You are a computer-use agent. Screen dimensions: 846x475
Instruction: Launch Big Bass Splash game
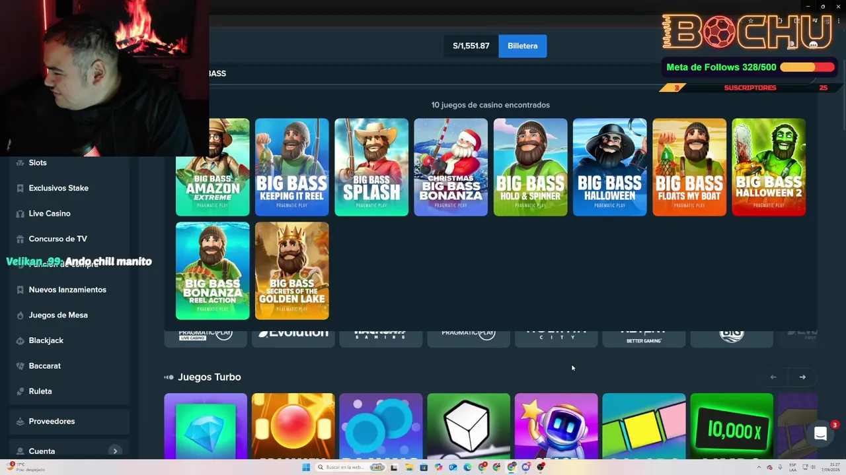(x=371, y=167)
